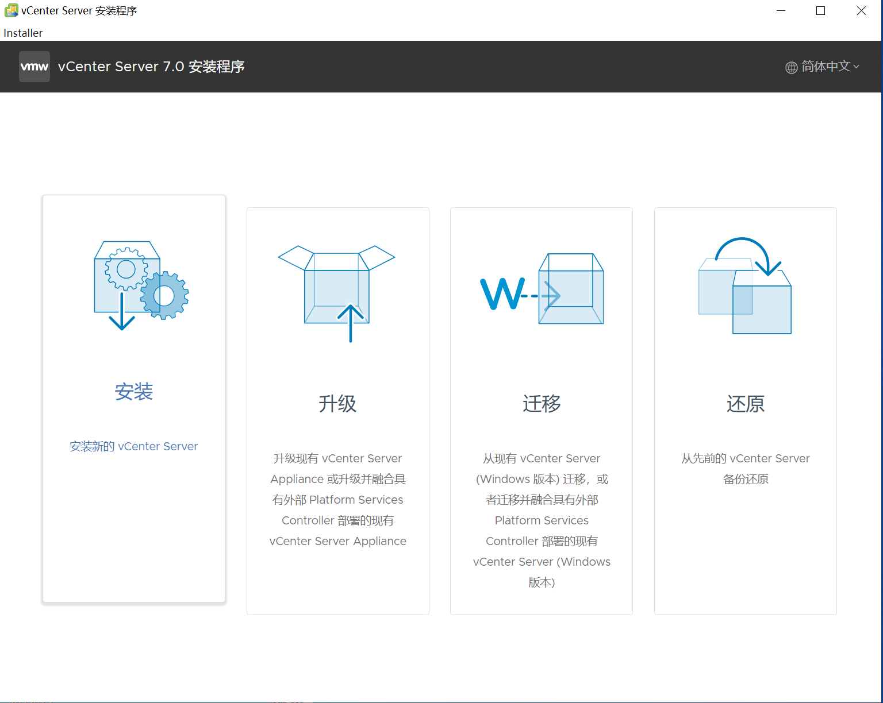
Task: Click the restore overlapping-boxes icon
Action: pyautogui.click(x=745, y=285)
